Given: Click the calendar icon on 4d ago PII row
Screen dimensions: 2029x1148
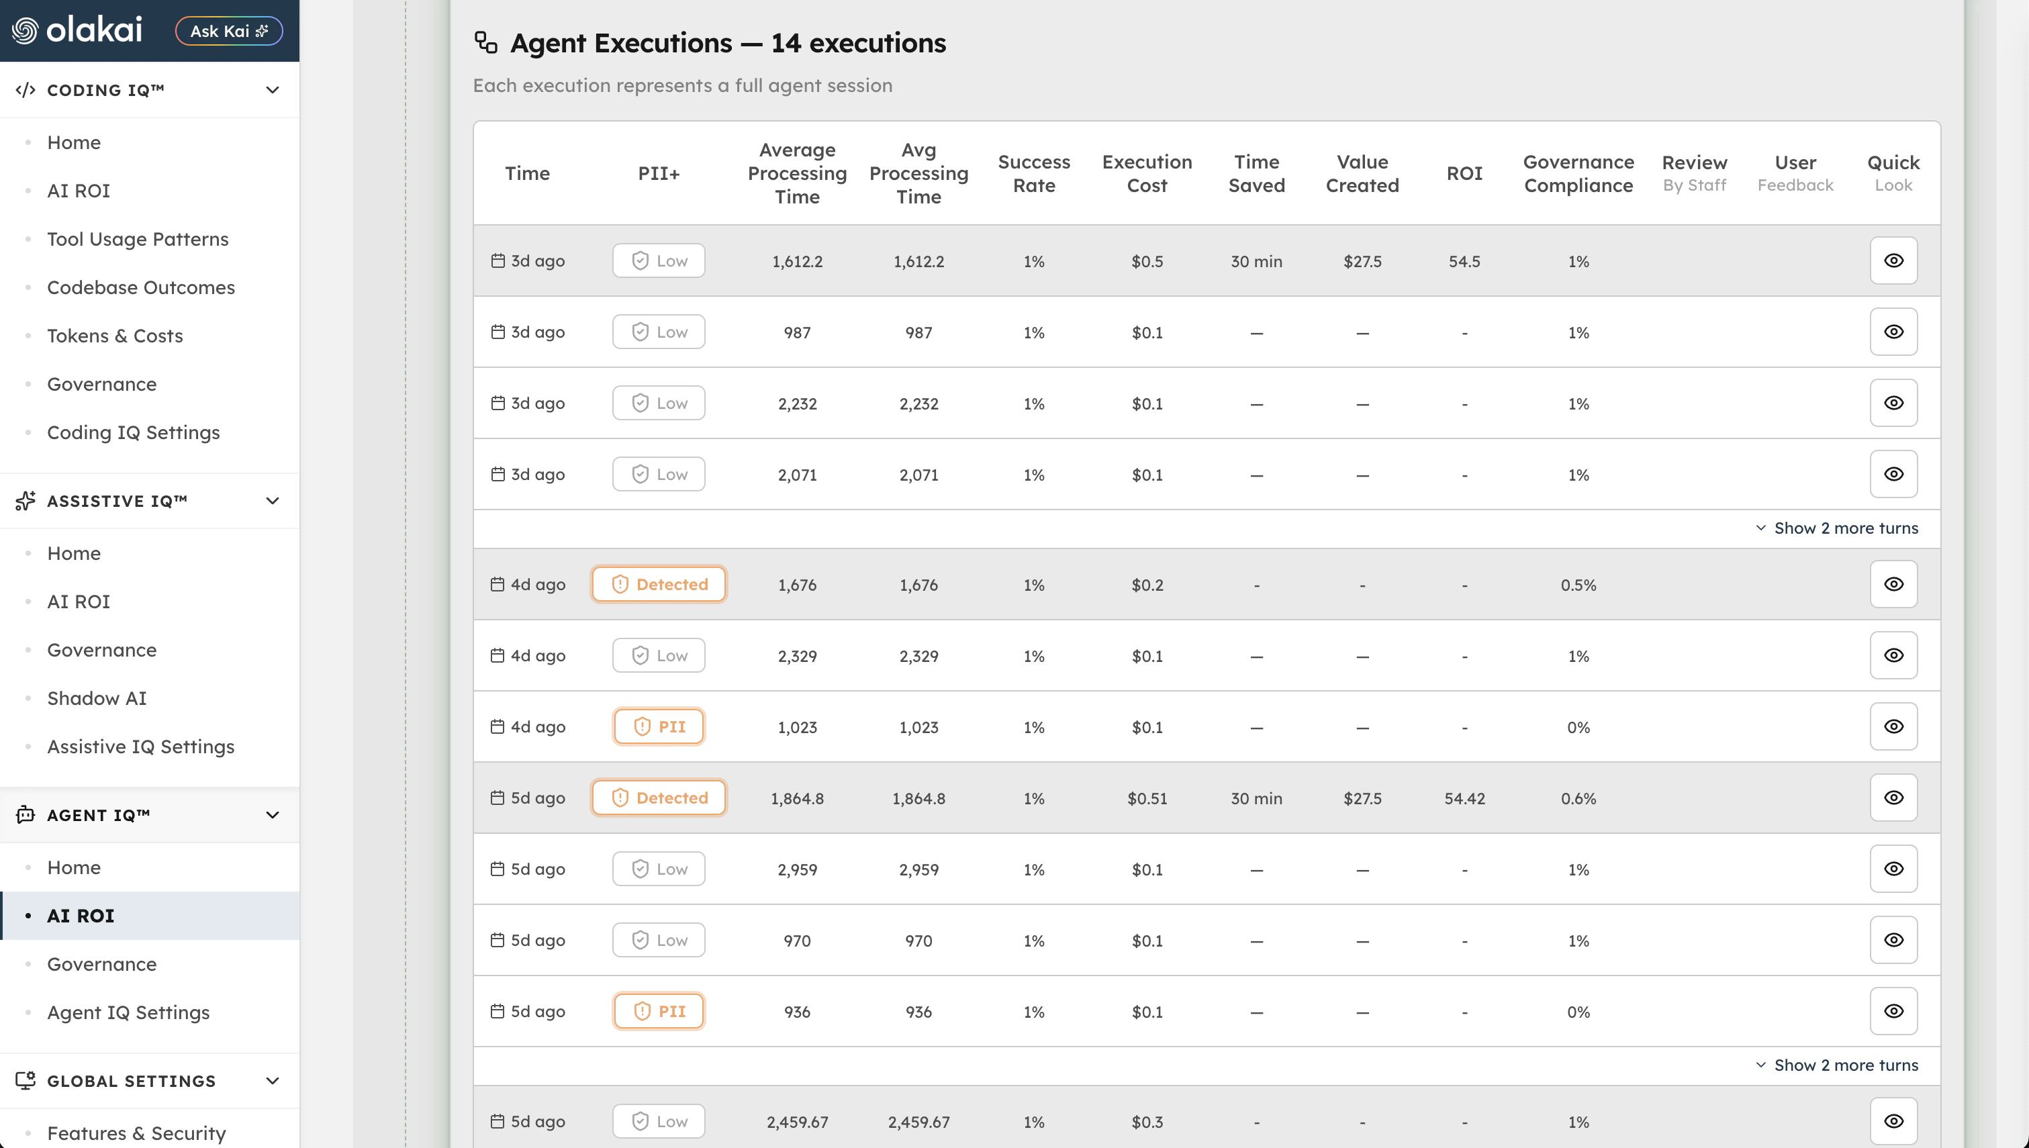Looking at the screenshot, I should (498, 726).
